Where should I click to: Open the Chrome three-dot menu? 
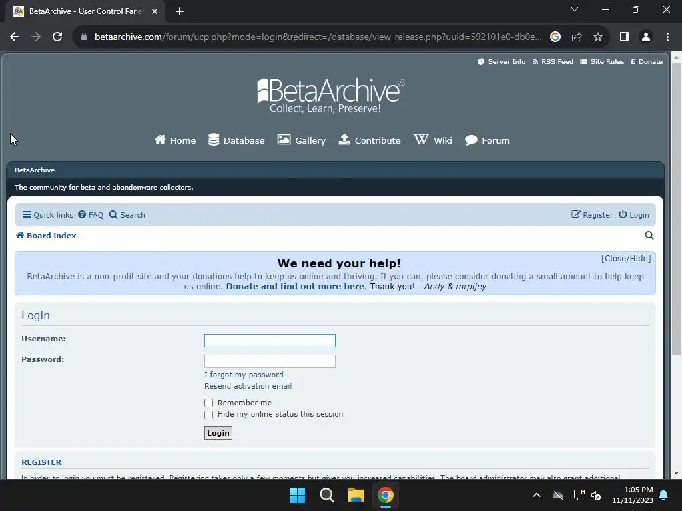[667, 37]
